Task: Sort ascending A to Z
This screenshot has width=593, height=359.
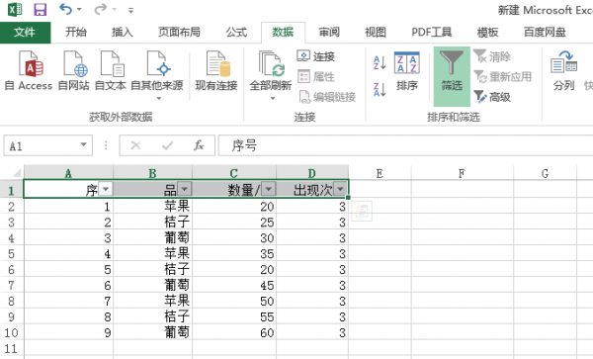Action: tap(380, 62)
